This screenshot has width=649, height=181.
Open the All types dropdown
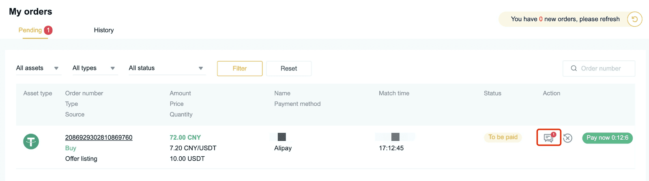tap(95, 68)
